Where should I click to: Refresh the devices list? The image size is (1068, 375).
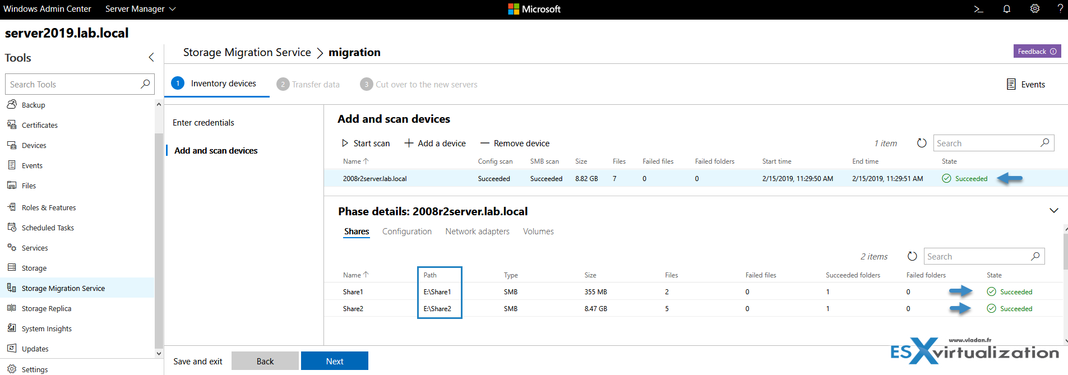pyautogui.click(x=922, y=143)
